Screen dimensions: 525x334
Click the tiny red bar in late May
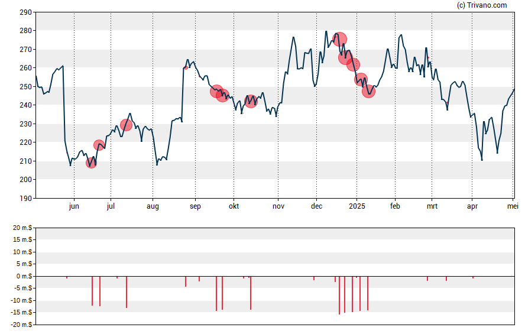point(67,277)
